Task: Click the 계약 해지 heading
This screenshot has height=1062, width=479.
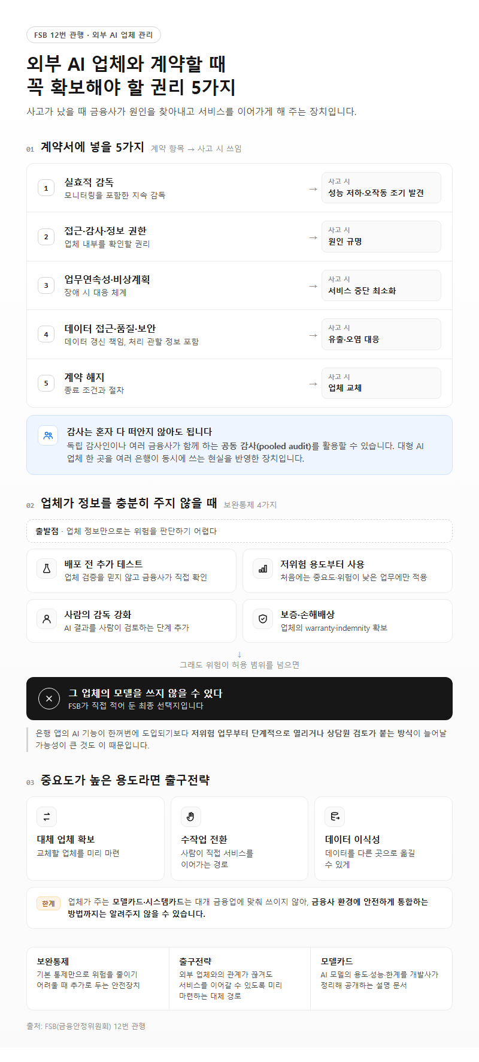Action: point(84,377)
